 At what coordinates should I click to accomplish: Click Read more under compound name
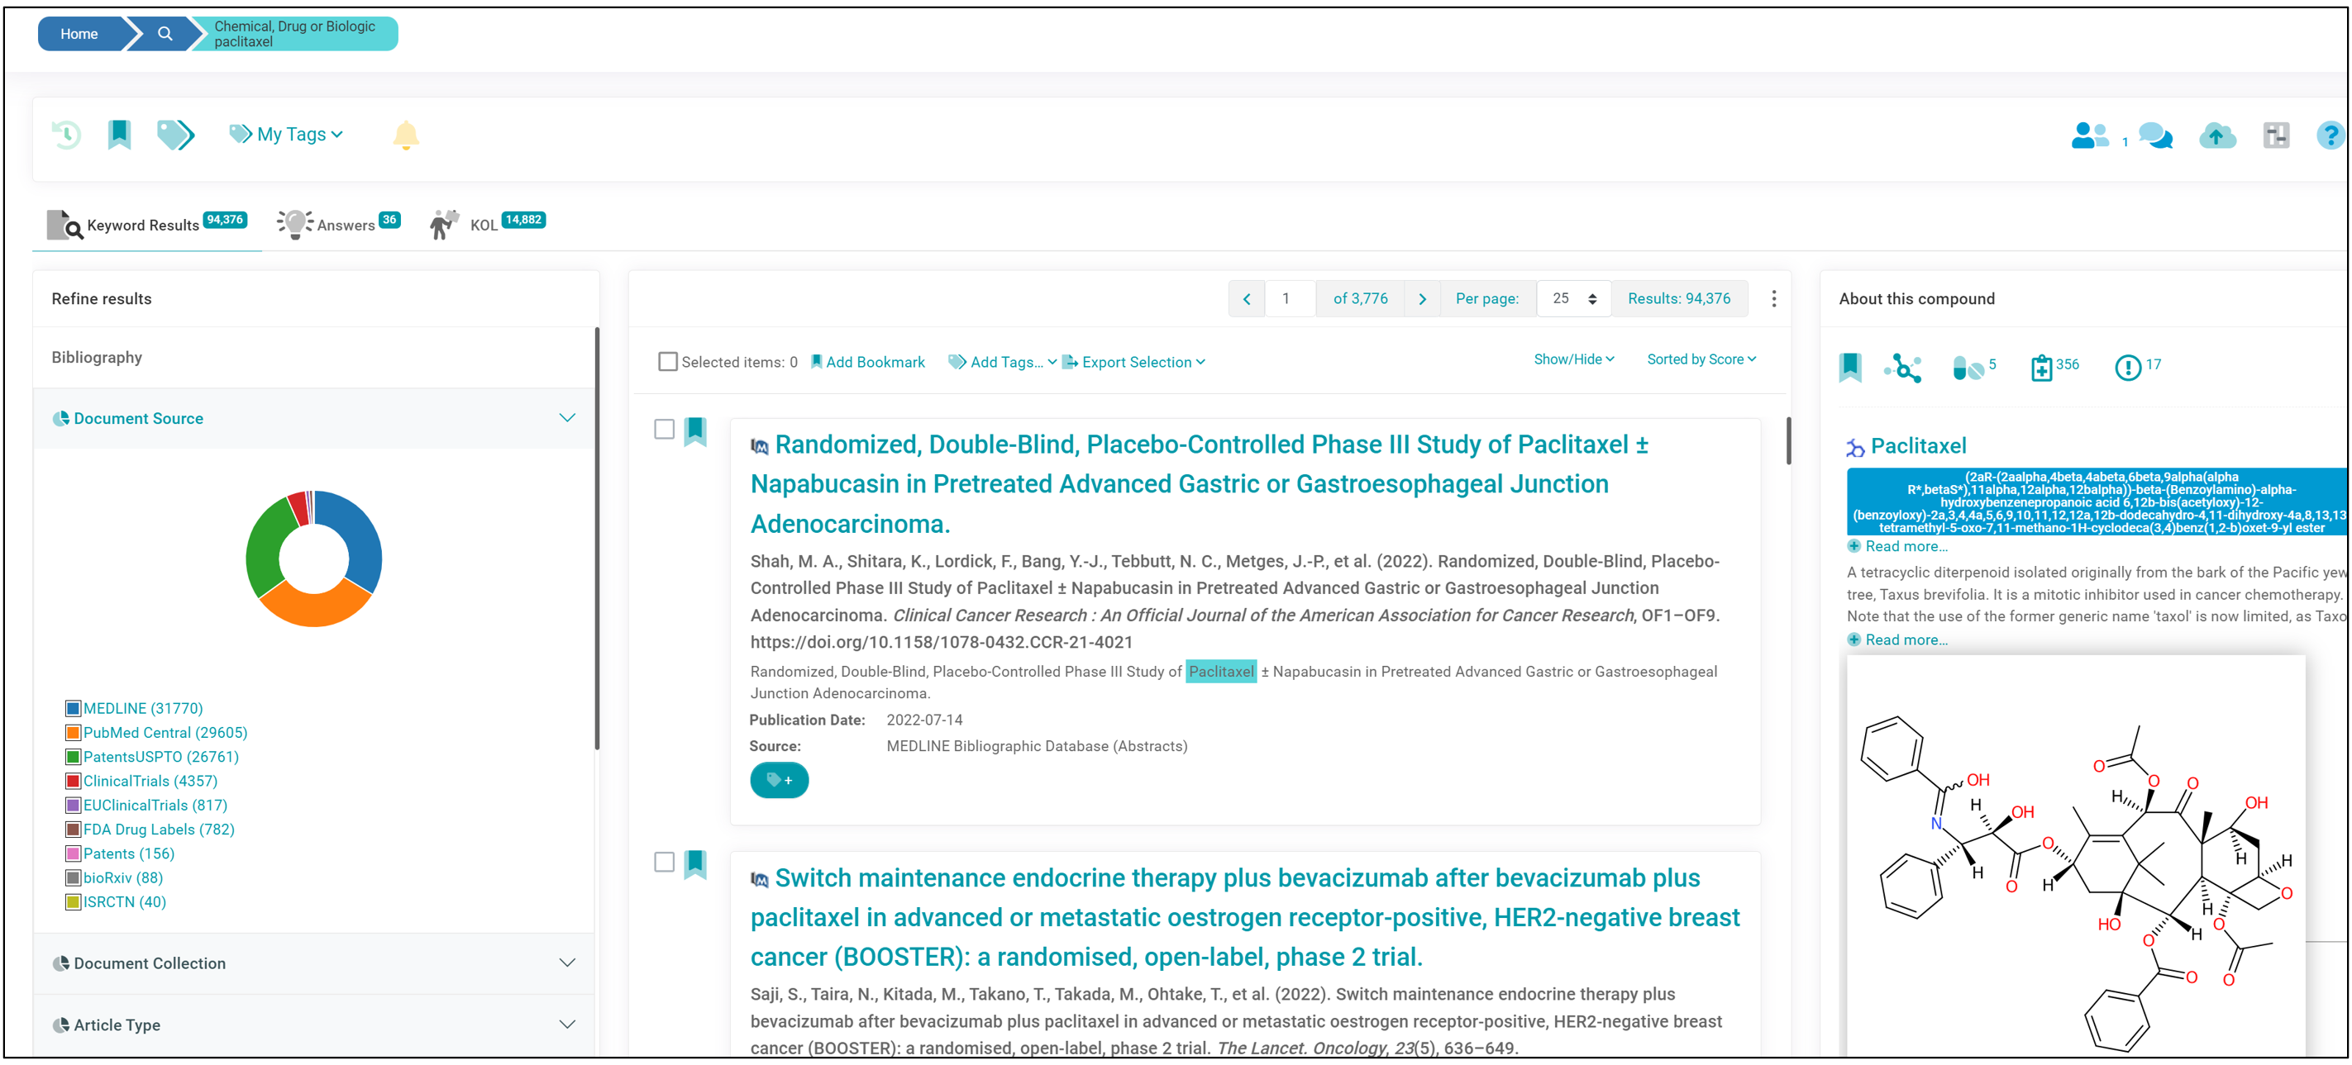[x=1897, y=547]
